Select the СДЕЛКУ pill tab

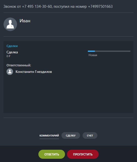[x=71, y=135]
